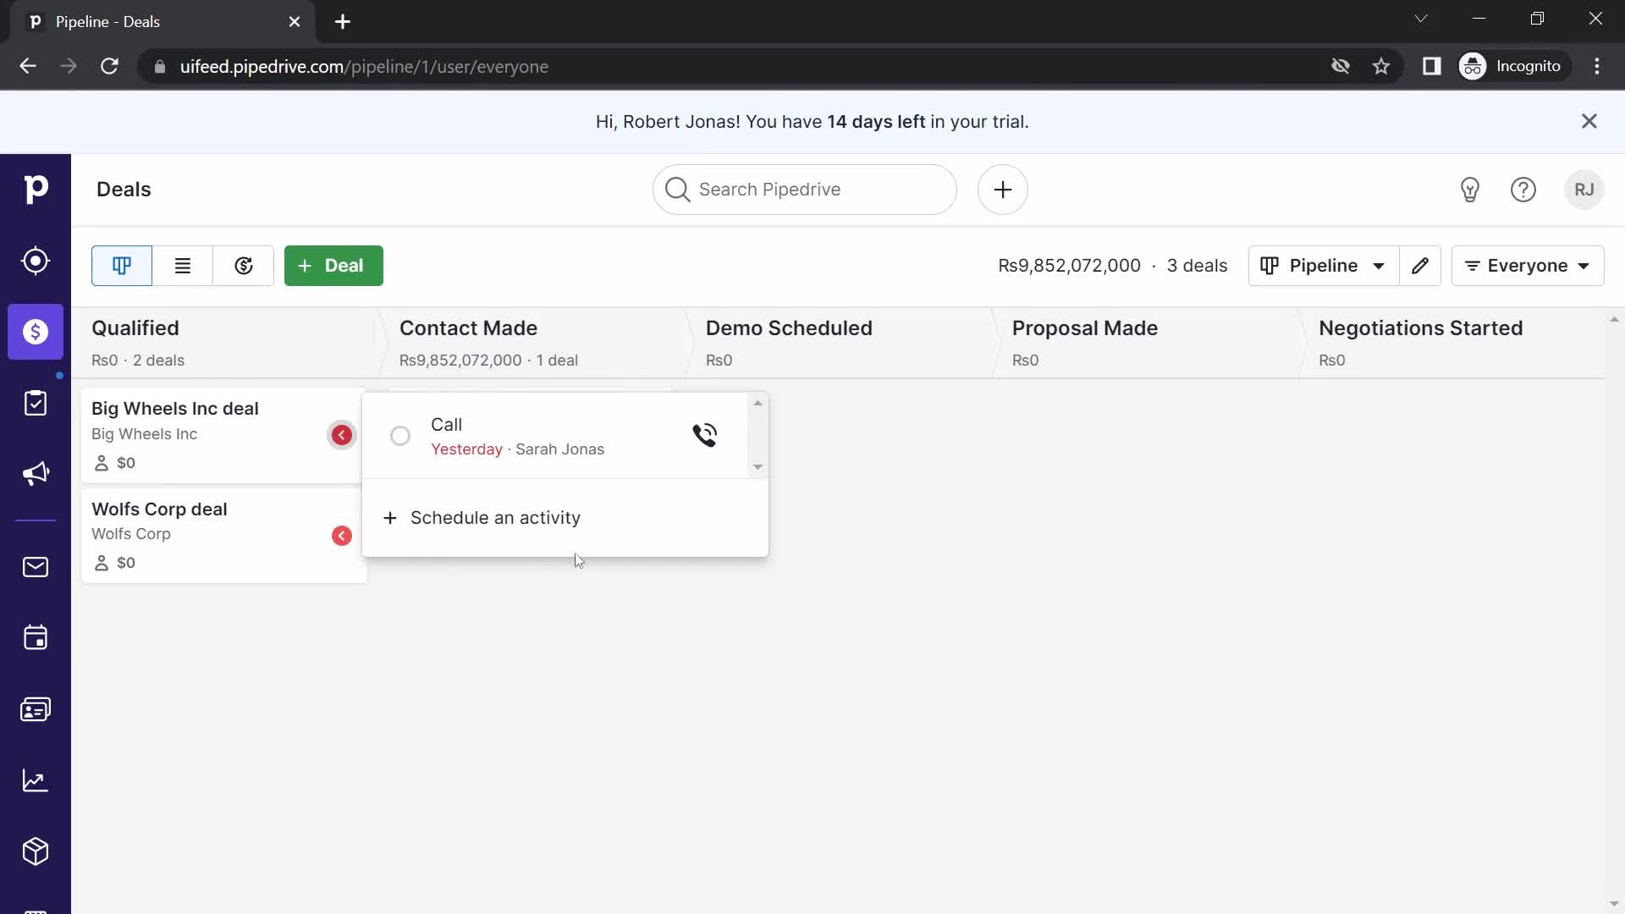Click Schedule an activity link
Screen dimensions: 1625x914
coord(495,517)
